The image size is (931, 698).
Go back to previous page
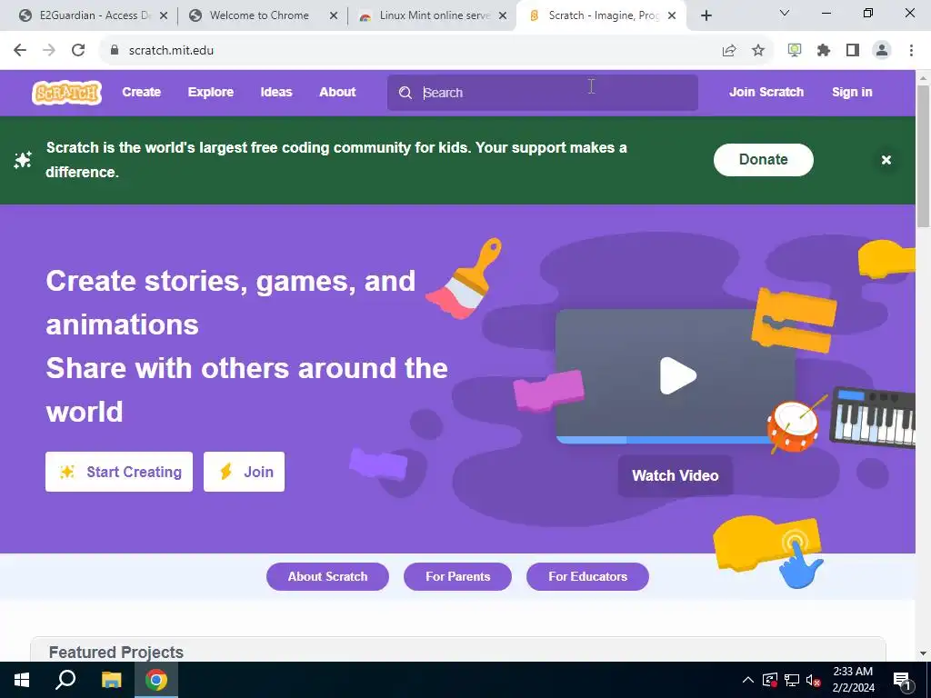pos(20,51)
